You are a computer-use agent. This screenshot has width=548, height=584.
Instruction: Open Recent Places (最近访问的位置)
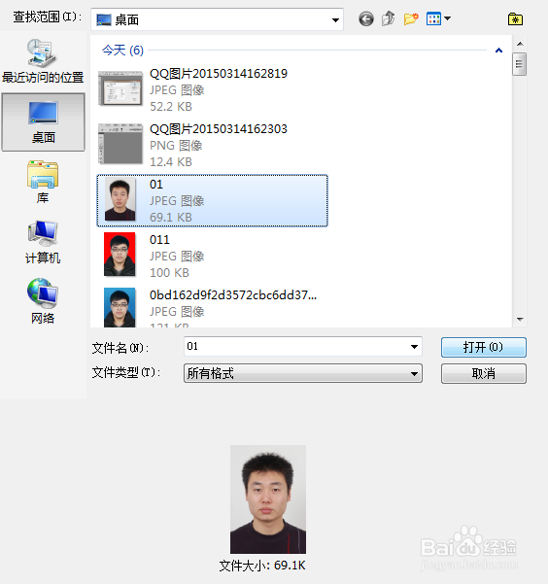43,61
